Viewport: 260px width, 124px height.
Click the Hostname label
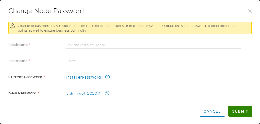coord(18,45)
